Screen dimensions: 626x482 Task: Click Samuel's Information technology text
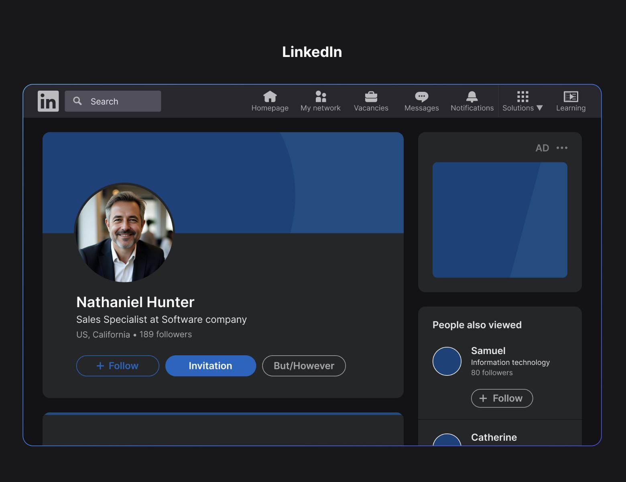[510, 363]
